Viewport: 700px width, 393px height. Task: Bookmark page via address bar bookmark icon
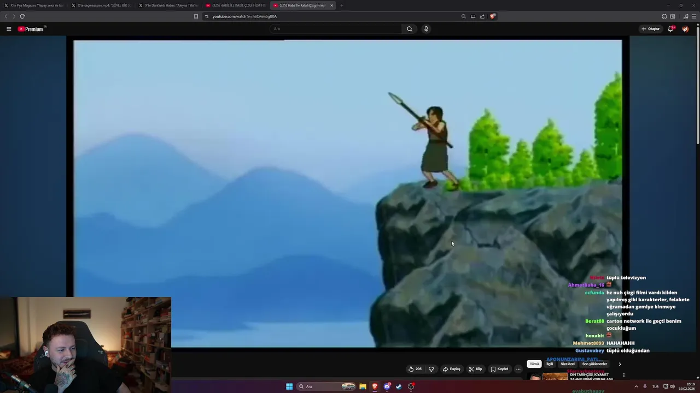click(x=196, y=16)
